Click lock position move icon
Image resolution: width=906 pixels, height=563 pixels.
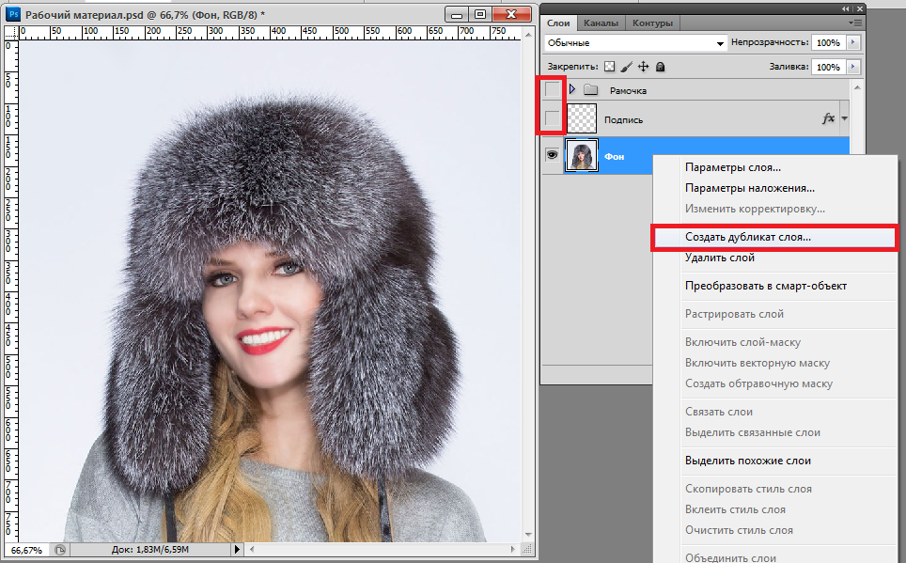point(644,67)
